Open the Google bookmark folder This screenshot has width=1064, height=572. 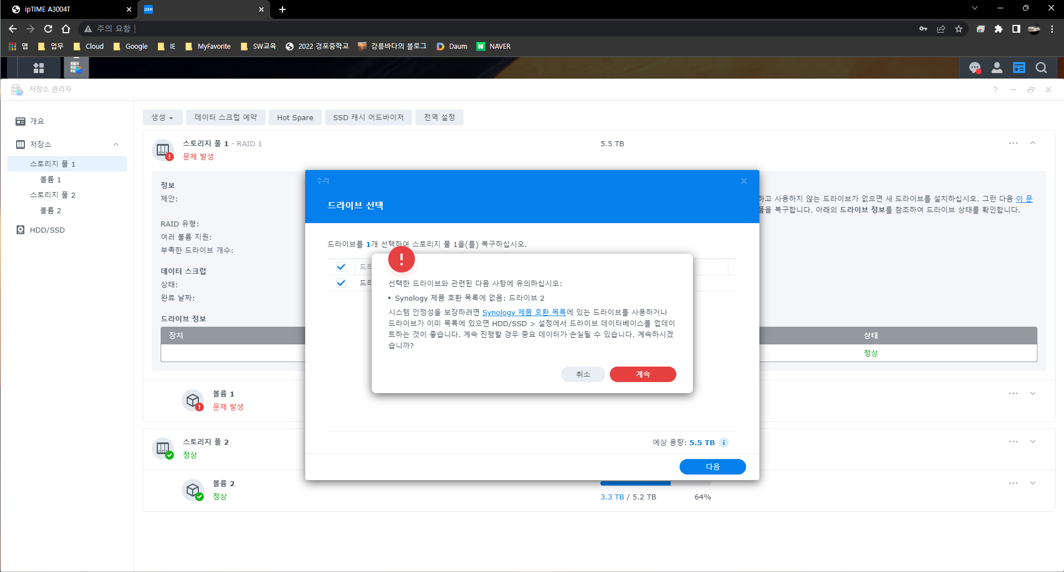point(130,47)
